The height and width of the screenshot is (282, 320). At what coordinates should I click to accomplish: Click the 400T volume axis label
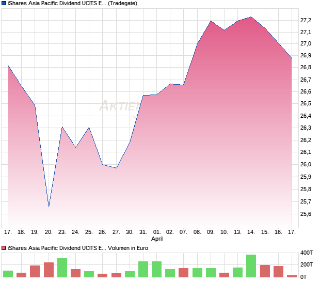coord(307,253)
